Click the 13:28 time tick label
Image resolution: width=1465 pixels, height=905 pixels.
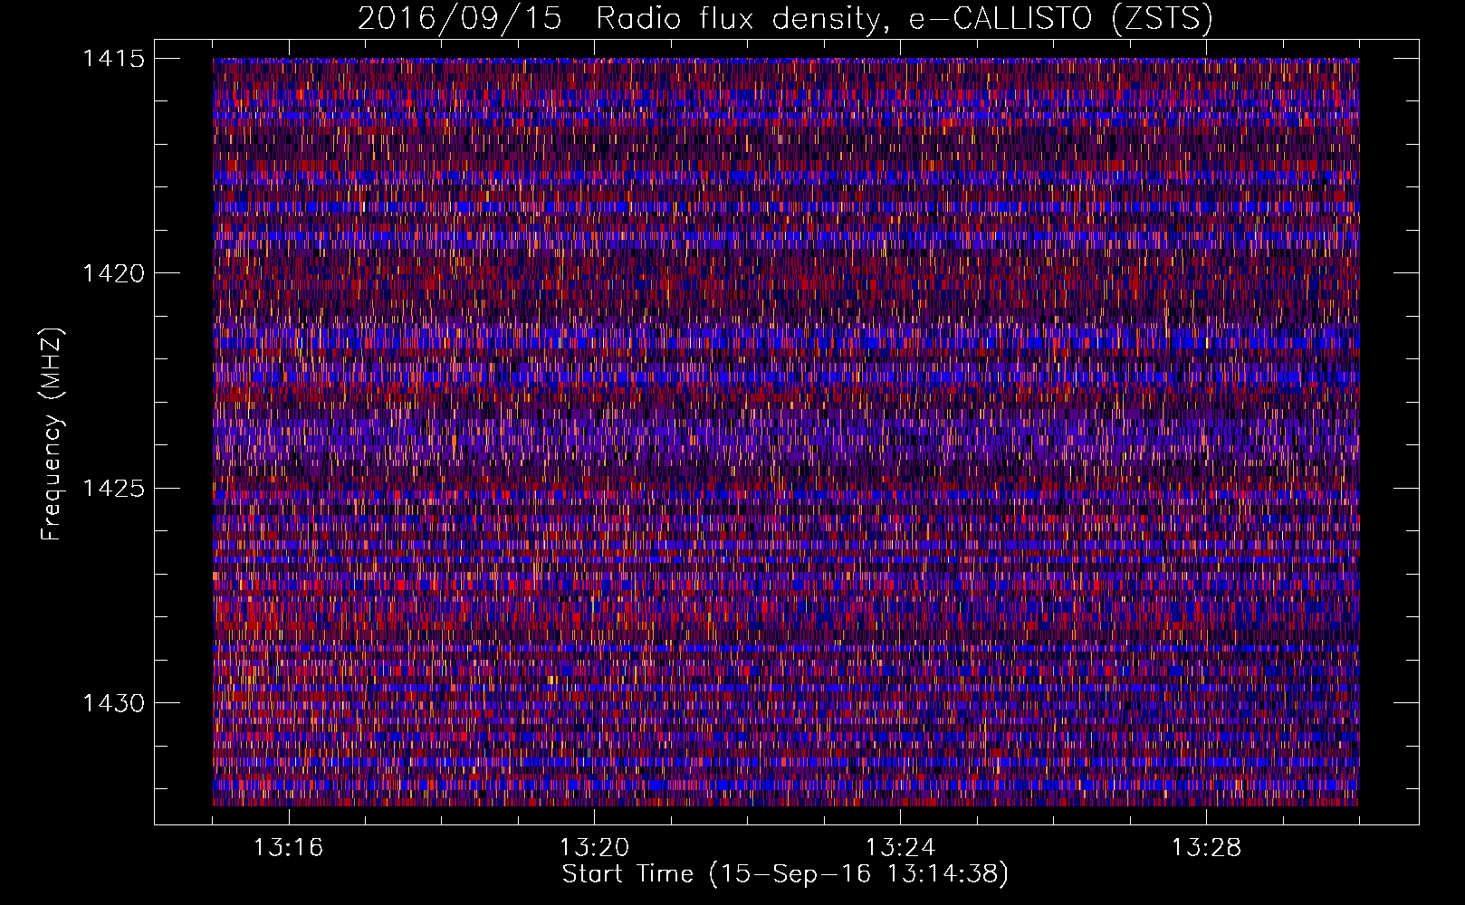(1207, 848)
